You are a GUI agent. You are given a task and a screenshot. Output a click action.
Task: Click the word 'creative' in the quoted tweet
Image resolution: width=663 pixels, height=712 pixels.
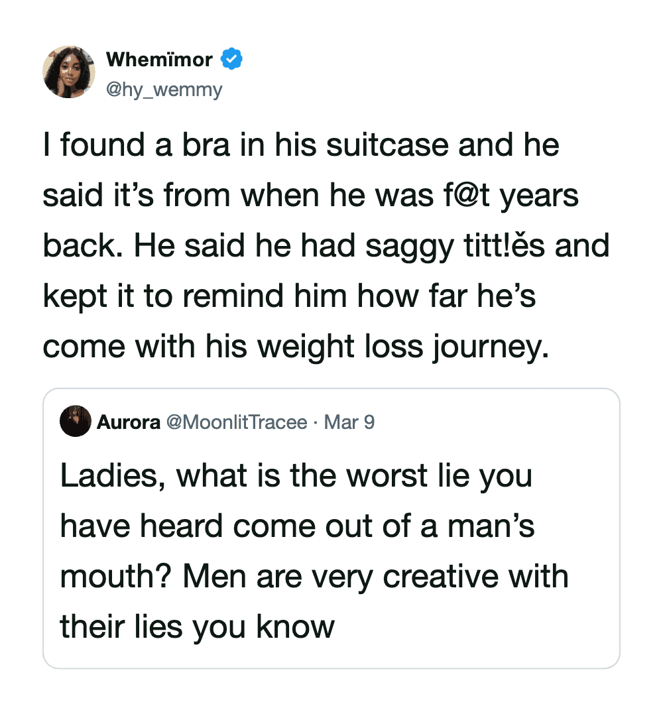[440, 576]
